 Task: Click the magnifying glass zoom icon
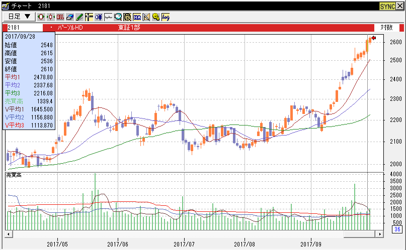118,17
